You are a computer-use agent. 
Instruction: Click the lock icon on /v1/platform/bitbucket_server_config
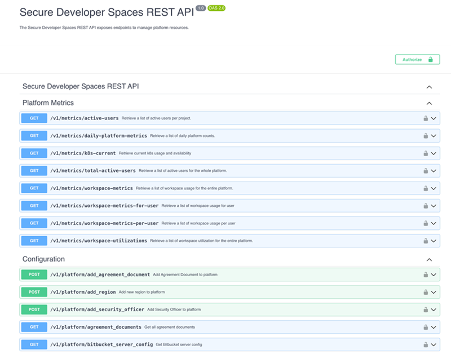point(425,344)
